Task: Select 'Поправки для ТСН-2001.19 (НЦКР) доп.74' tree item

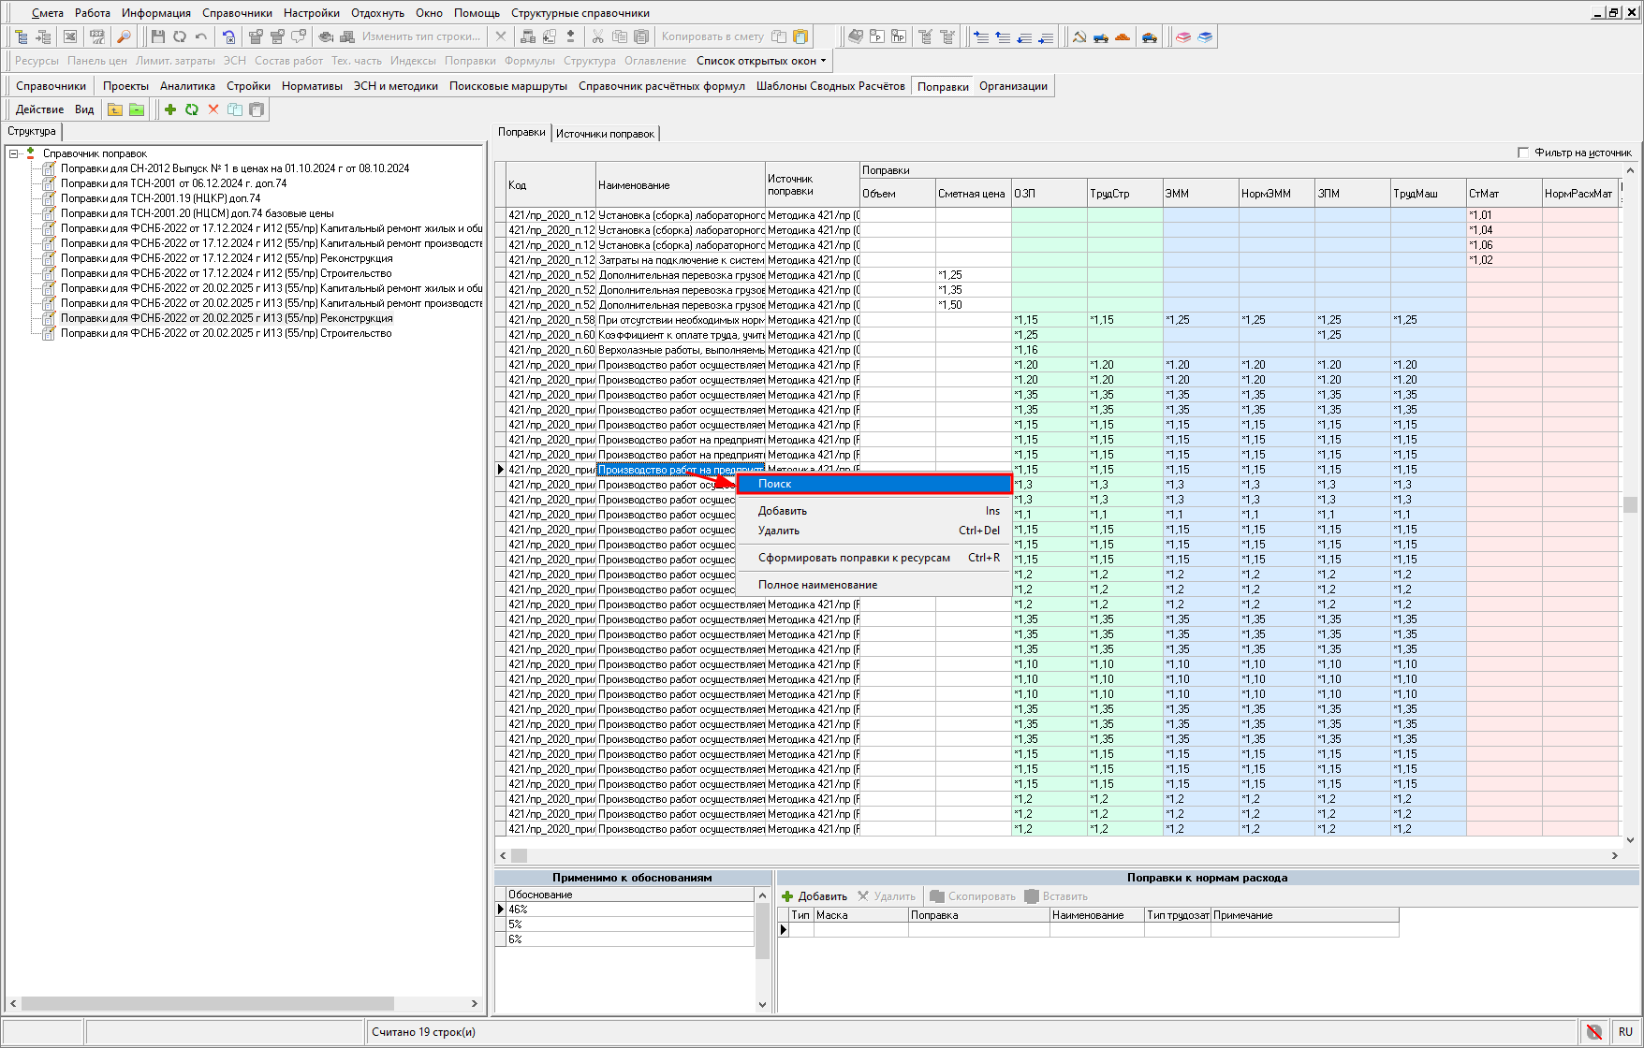Action: pyautogui.click(x=160, y=198)
